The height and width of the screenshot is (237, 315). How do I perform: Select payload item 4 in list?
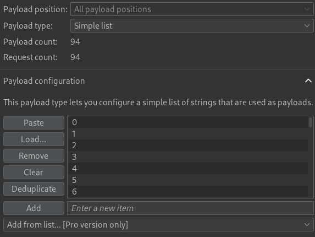[x=187, y=168]
